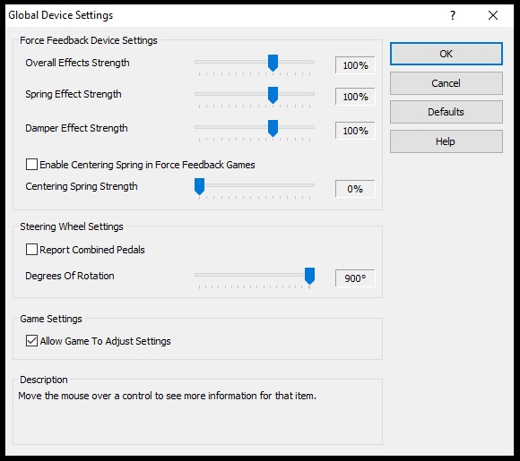Screen dimensions: 520x461
Task: Select the Overall Effects Strength percentage field
Action: tap(355, 65)
